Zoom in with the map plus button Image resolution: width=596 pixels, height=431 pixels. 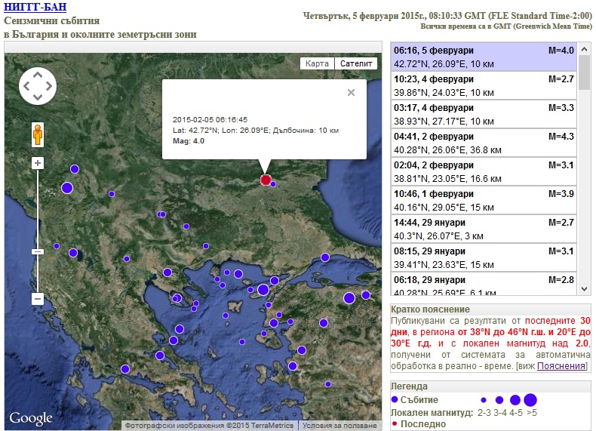pyautogui.click(x=38, y=163)
